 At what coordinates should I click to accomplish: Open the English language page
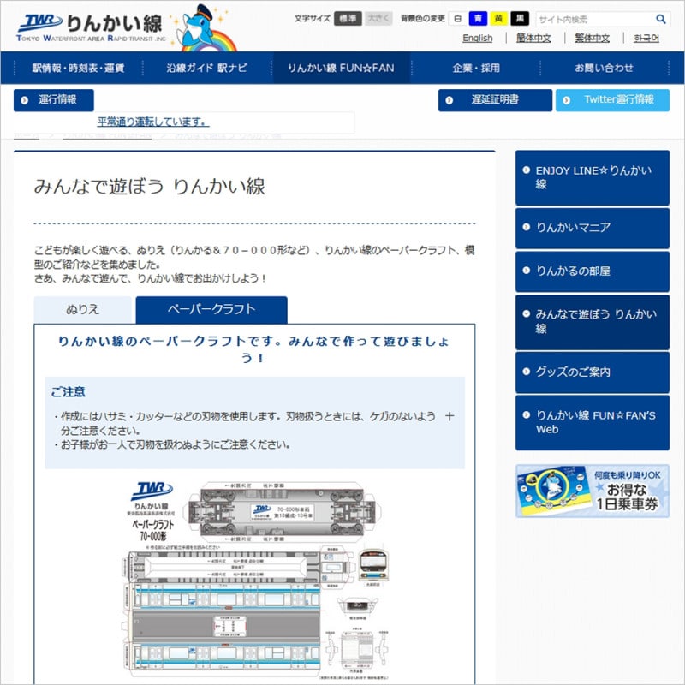tap(476, 38)
